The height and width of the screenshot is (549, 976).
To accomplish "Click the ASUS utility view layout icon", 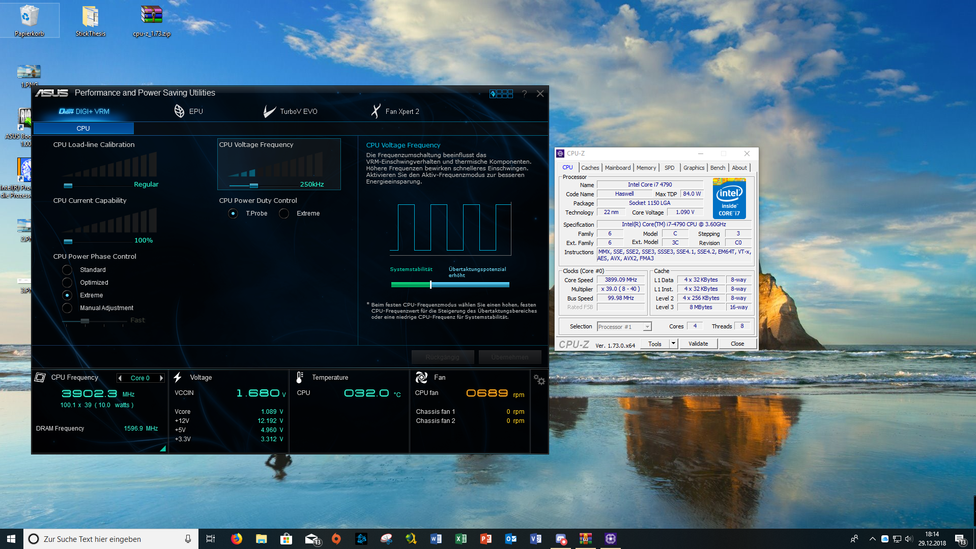I will click(x=501, y=94).
